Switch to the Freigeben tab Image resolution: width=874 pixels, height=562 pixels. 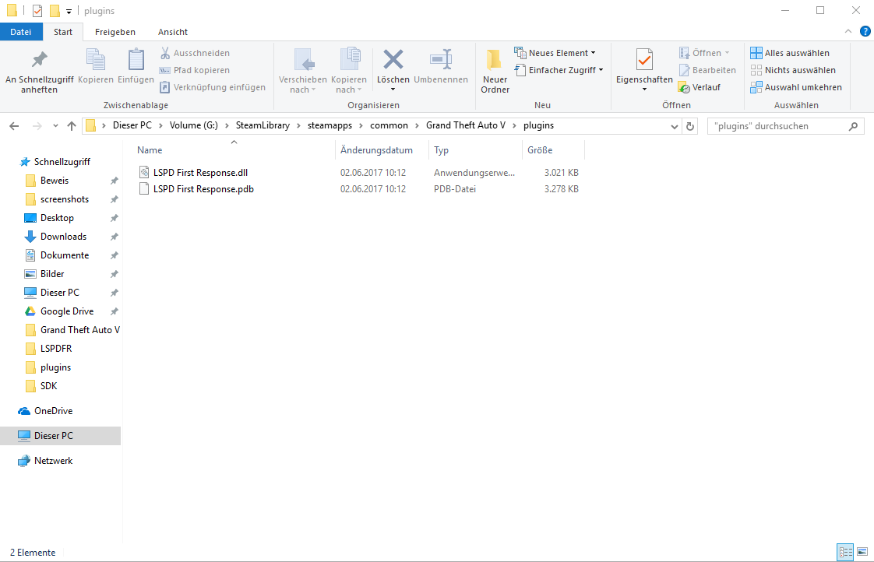[115, 32]
